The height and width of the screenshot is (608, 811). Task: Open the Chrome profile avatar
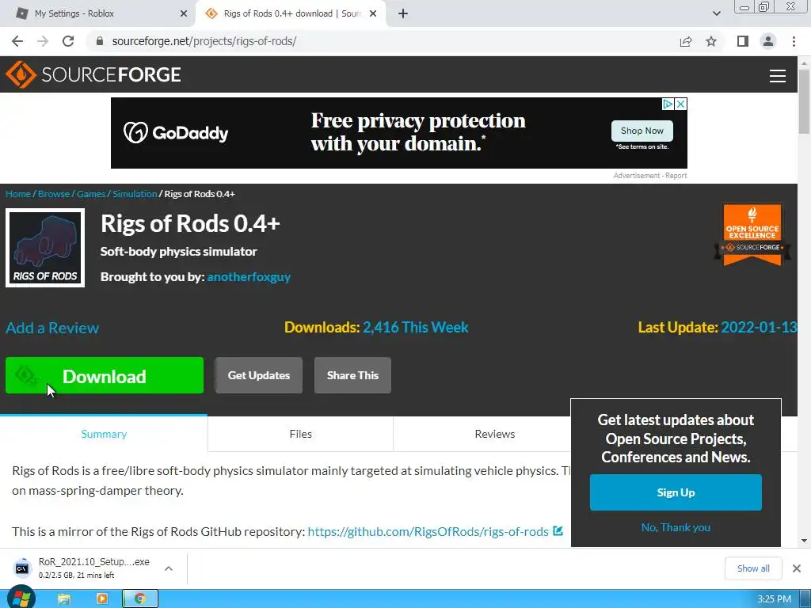click(768, 41)
